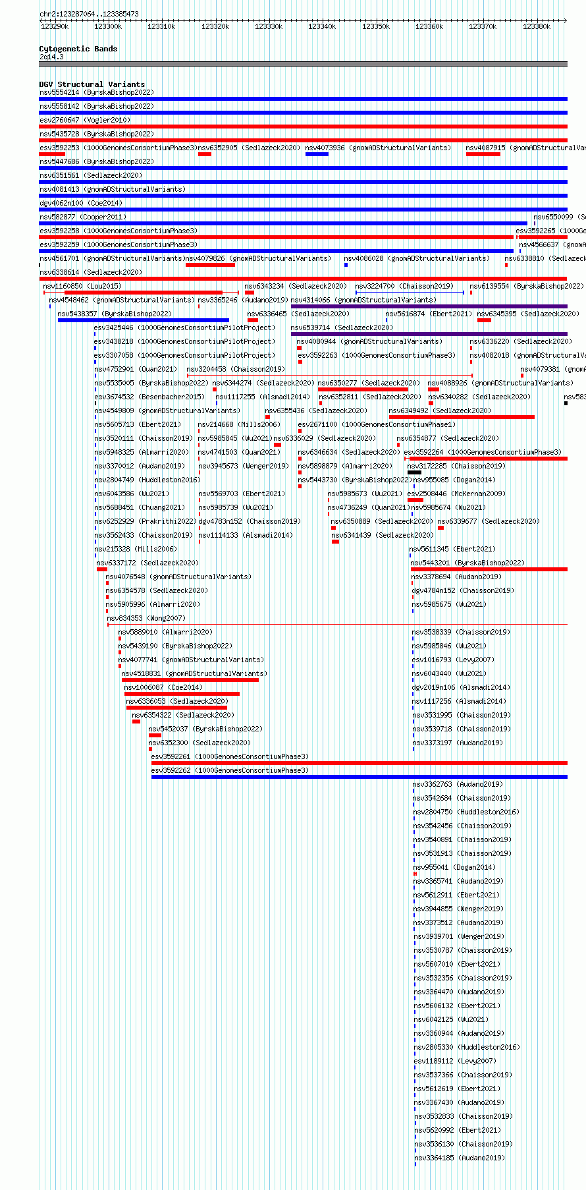
Task: Click nsv6252929 (Prakrithi2022) label
Action: click(x=146, y=522)
